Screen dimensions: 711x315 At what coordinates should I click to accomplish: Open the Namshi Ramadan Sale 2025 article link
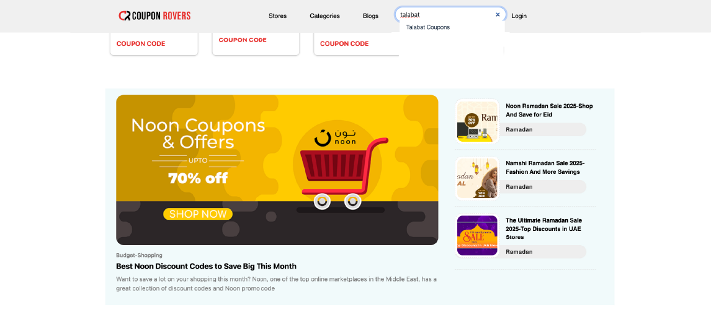point(545,168)
